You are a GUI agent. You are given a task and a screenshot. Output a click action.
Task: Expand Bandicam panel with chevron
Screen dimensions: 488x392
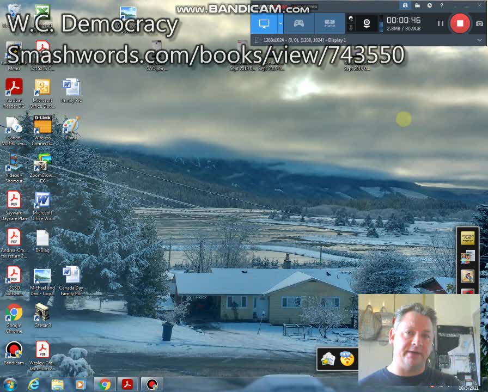pyautogui.click(x=480, y=40)
